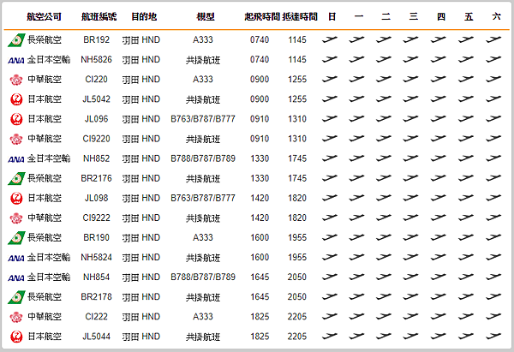Image resolution: width=514 pixels, height=352 pixels.
Task: Click 羽田 HND destination in JL098 row
Action: (x=141, y=198)
